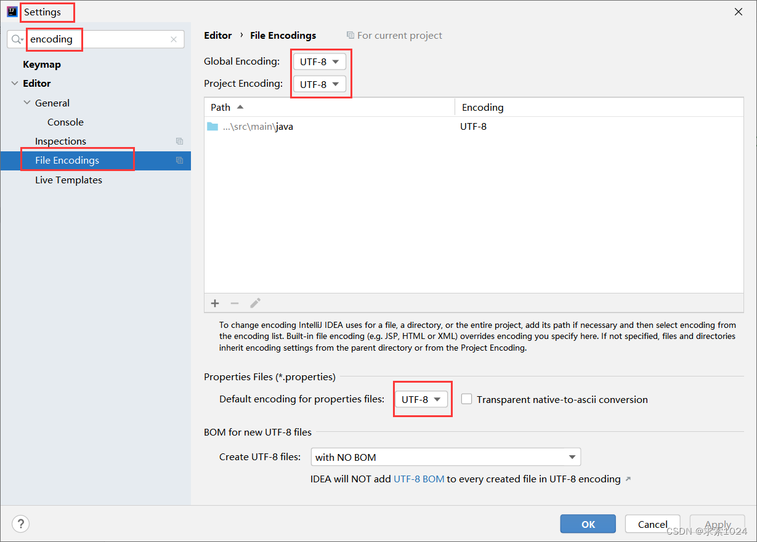The image size is (757, 542).
Task: Click the Cancel button
Action: click(x=653, y=524)
